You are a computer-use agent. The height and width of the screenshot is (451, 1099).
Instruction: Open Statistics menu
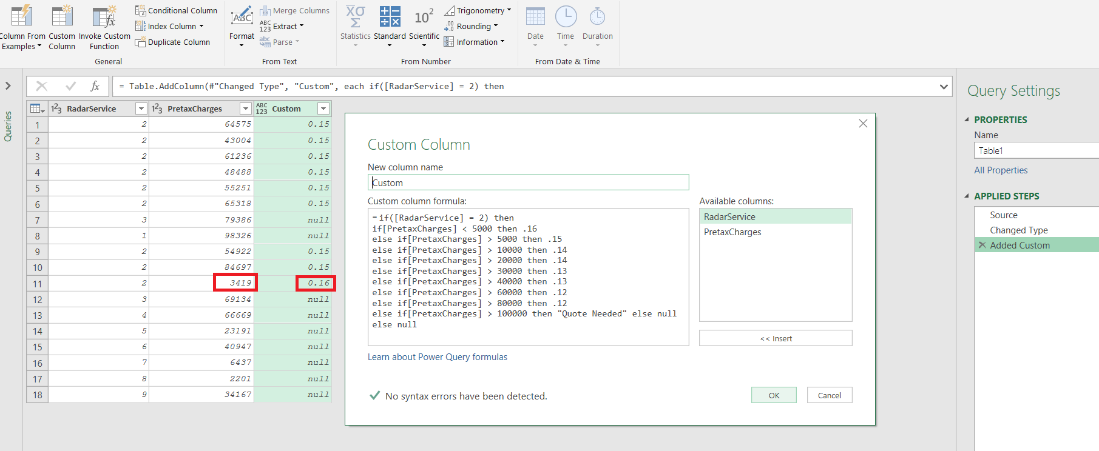[356, 27]
